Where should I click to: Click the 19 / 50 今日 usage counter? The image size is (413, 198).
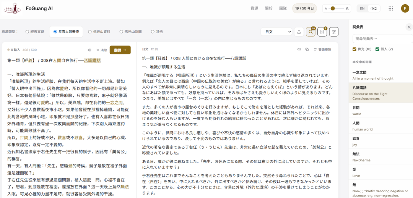(x=304, y=8)
